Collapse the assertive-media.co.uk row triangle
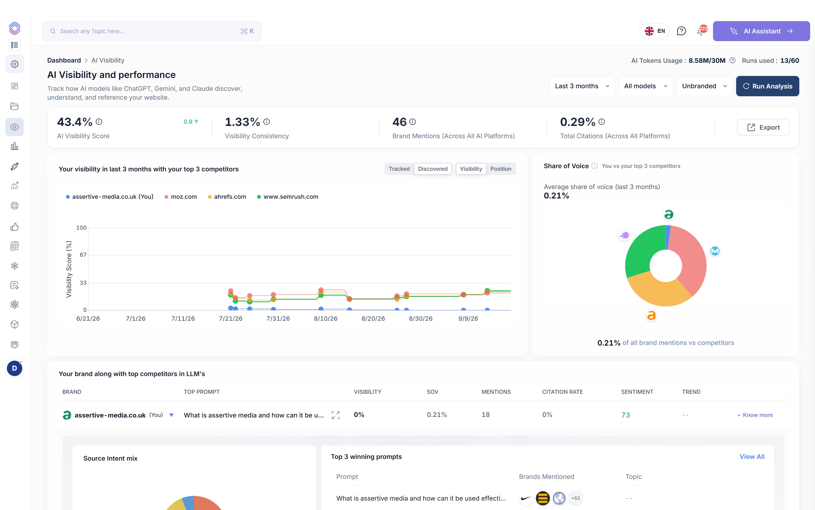815x510 pixels. pos(171,415)
